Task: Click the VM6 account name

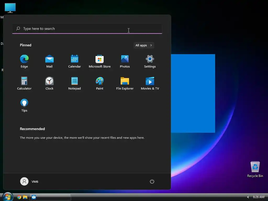Action: (x=35, y=182)
